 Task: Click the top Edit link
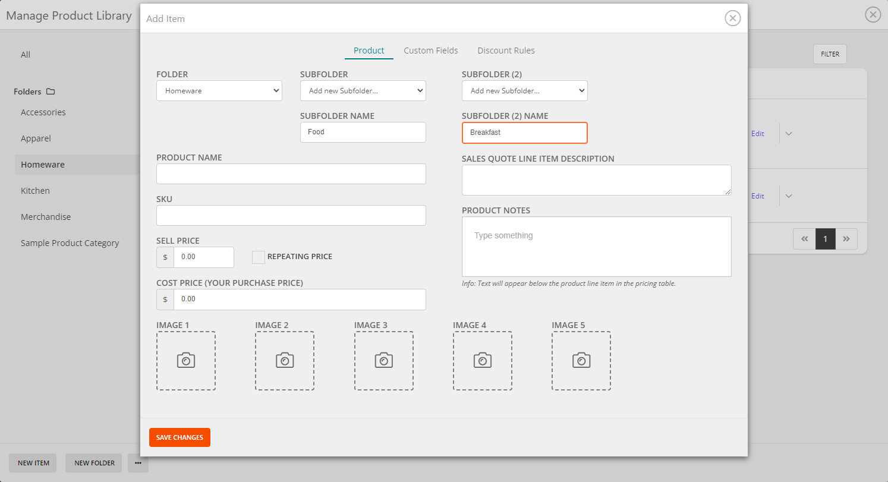tap(757, 133)
